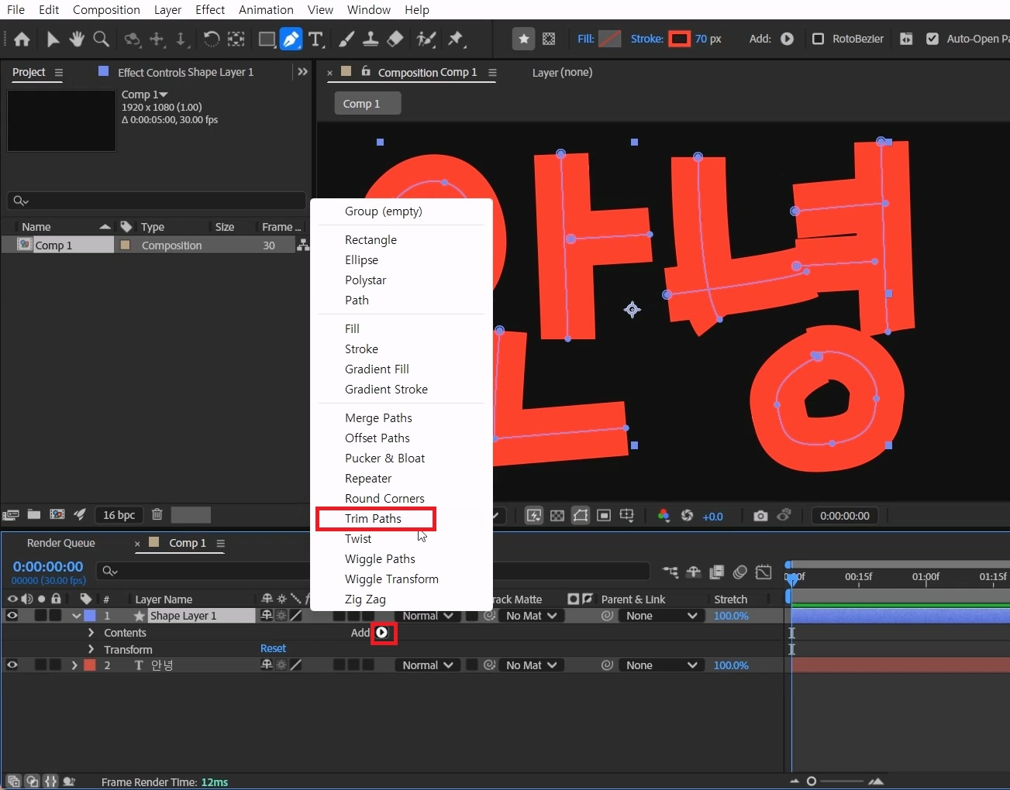
Task: Expand the 안녕 text layer arrow
Action: 74,665
